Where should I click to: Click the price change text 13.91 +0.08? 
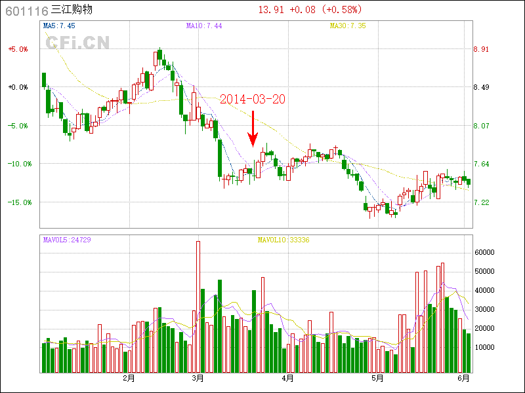[x=289, y=10]
